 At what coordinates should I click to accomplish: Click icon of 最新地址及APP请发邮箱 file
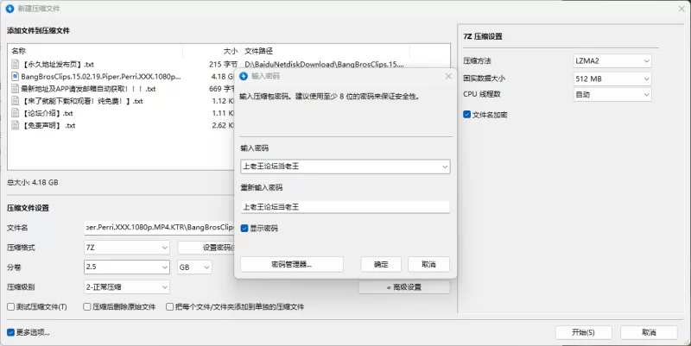16,89
